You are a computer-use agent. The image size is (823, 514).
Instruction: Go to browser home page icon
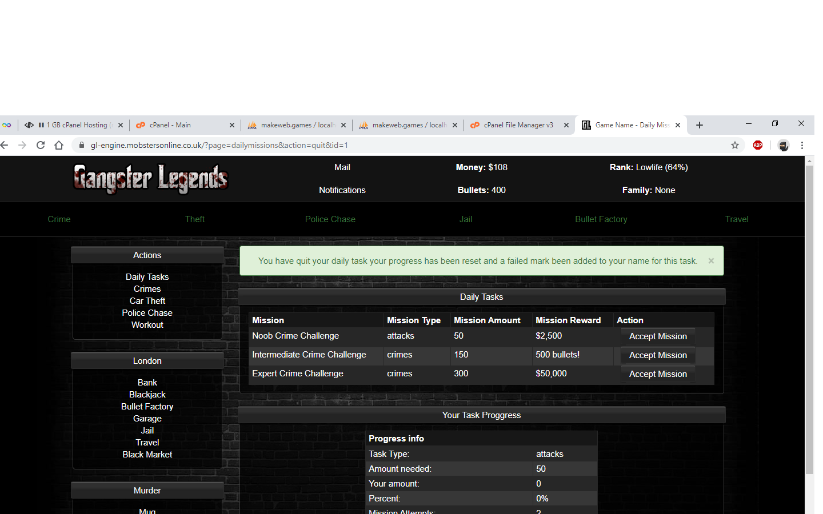pyautogui.click(x=59, y=145)
